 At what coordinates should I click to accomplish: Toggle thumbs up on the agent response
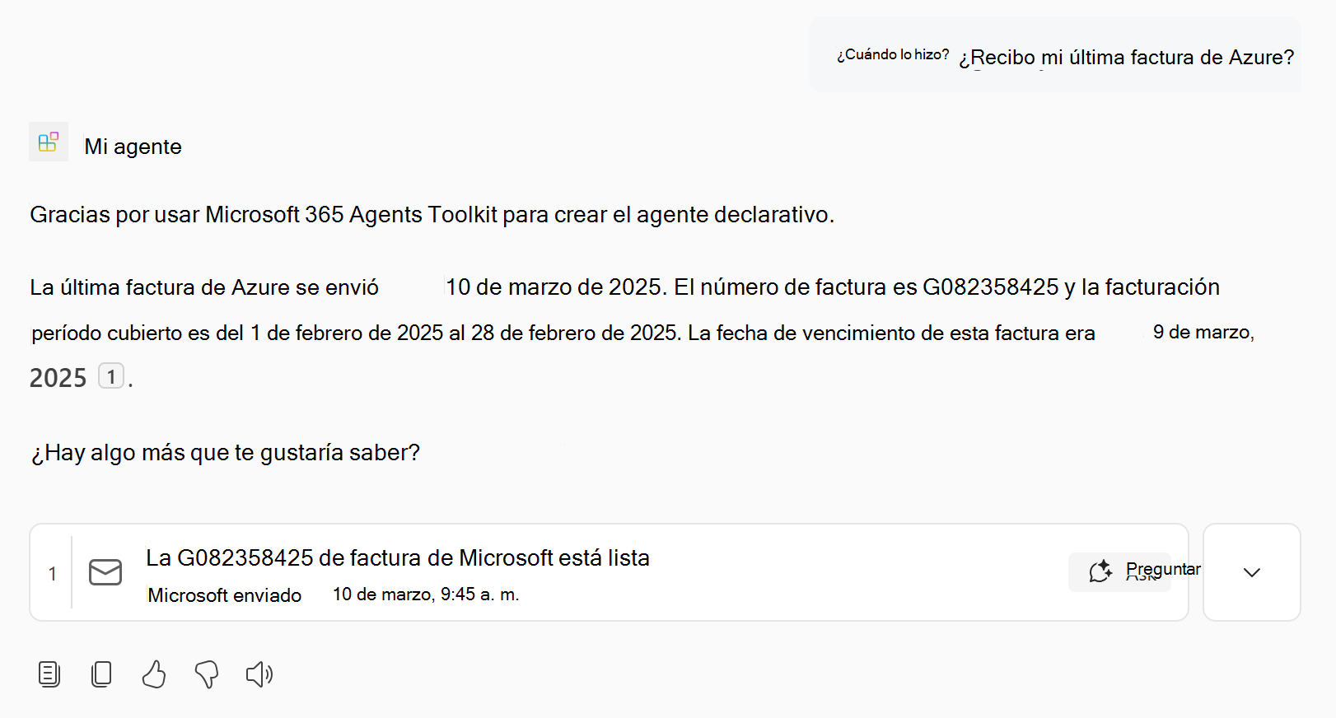point(154,674)
